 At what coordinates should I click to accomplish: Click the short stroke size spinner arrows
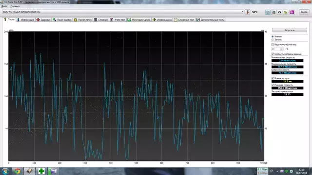282,49
